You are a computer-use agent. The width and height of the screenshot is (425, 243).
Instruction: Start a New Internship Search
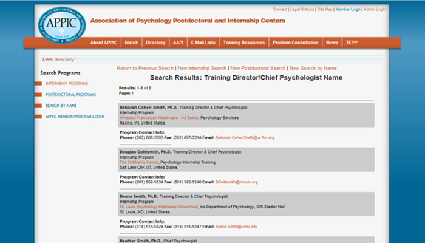202,68
